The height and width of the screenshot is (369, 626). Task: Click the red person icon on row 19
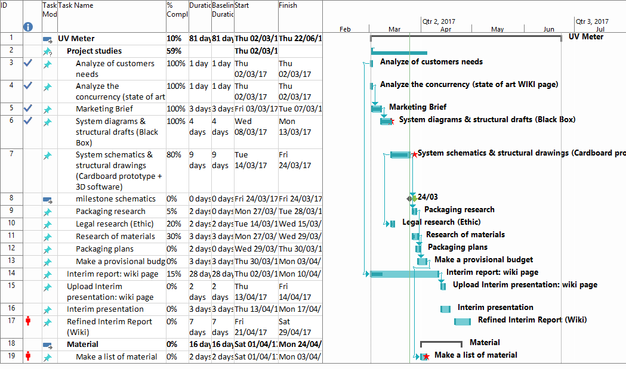coord(27,356)
